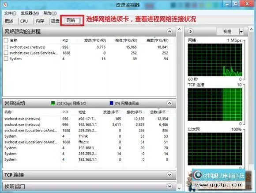
Task: Toggle the select-all checkbox beside 名称 header
Action: pyautogui.click(x=6, y=40)
